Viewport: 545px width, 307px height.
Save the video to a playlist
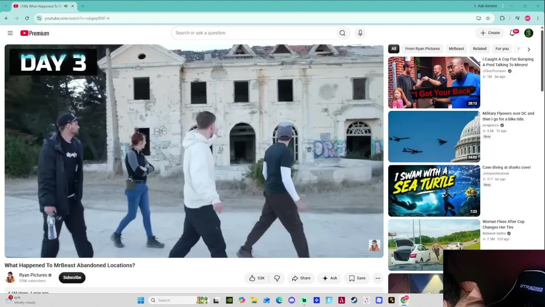pos(357,278)
